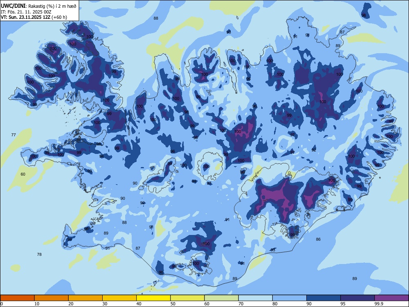Click the title text 'UWC/DINI'

13,6
